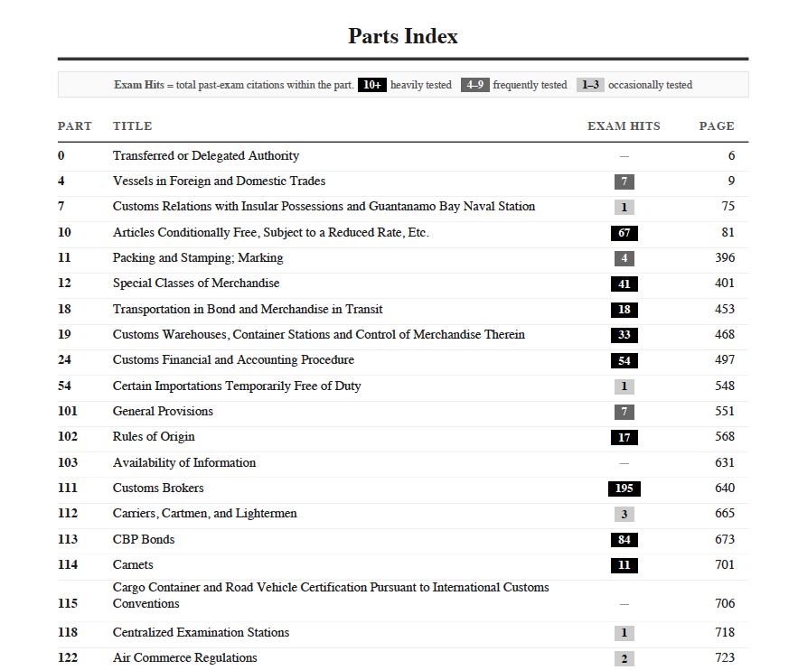Click page number 723
Screen dimensions: 798x670
click(725, 657)
